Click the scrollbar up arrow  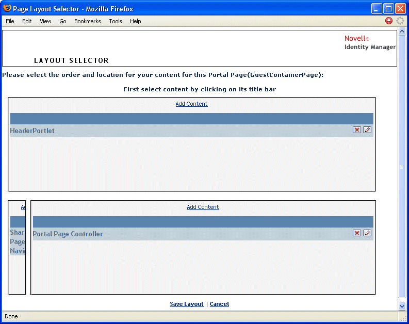(402, 31)
